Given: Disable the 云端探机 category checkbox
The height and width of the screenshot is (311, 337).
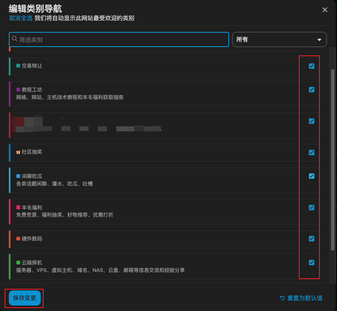Looking at the screenshot, I should [x=311, y=263].
